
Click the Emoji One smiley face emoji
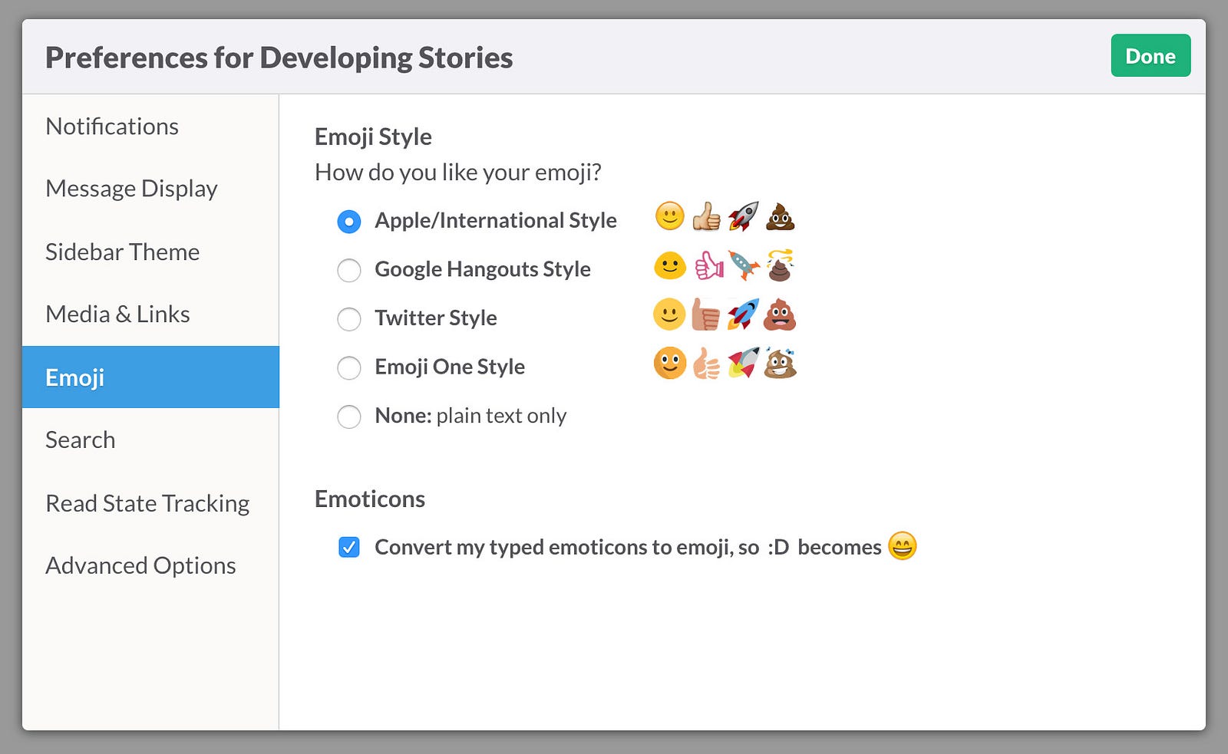pos(669,364)
